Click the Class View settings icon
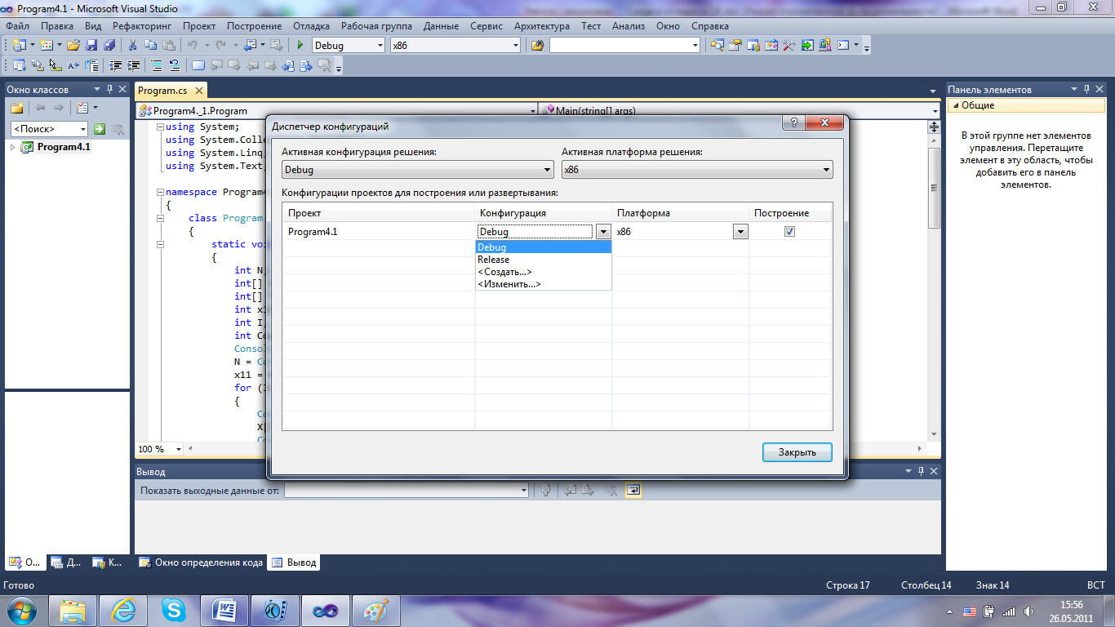1115x627 pixels. coord(82,107)
